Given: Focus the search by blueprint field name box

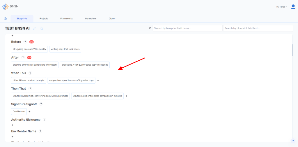Looking at the screenshot, I should (188, 28).
